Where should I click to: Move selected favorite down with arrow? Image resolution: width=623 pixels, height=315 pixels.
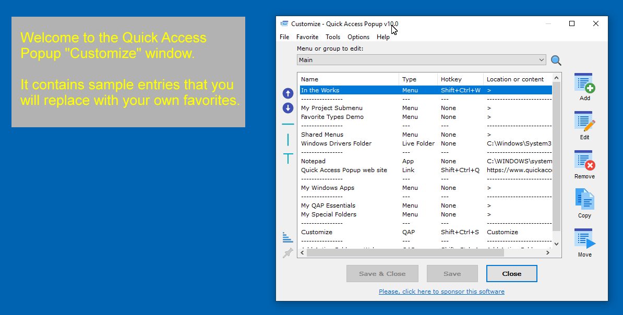288,108
